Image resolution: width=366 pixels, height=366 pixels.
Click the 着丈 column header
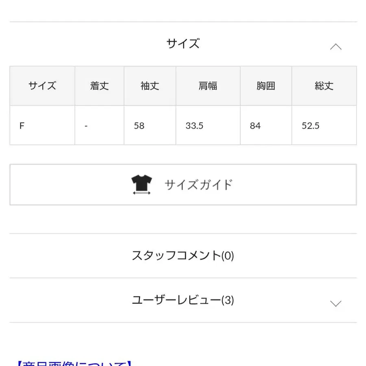pos(99,86)
